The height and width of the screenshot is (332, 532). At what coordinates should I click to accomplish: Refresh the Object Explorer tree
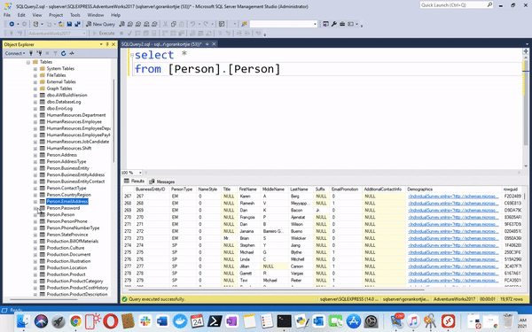pyautogui.click(x=64, y=53)
